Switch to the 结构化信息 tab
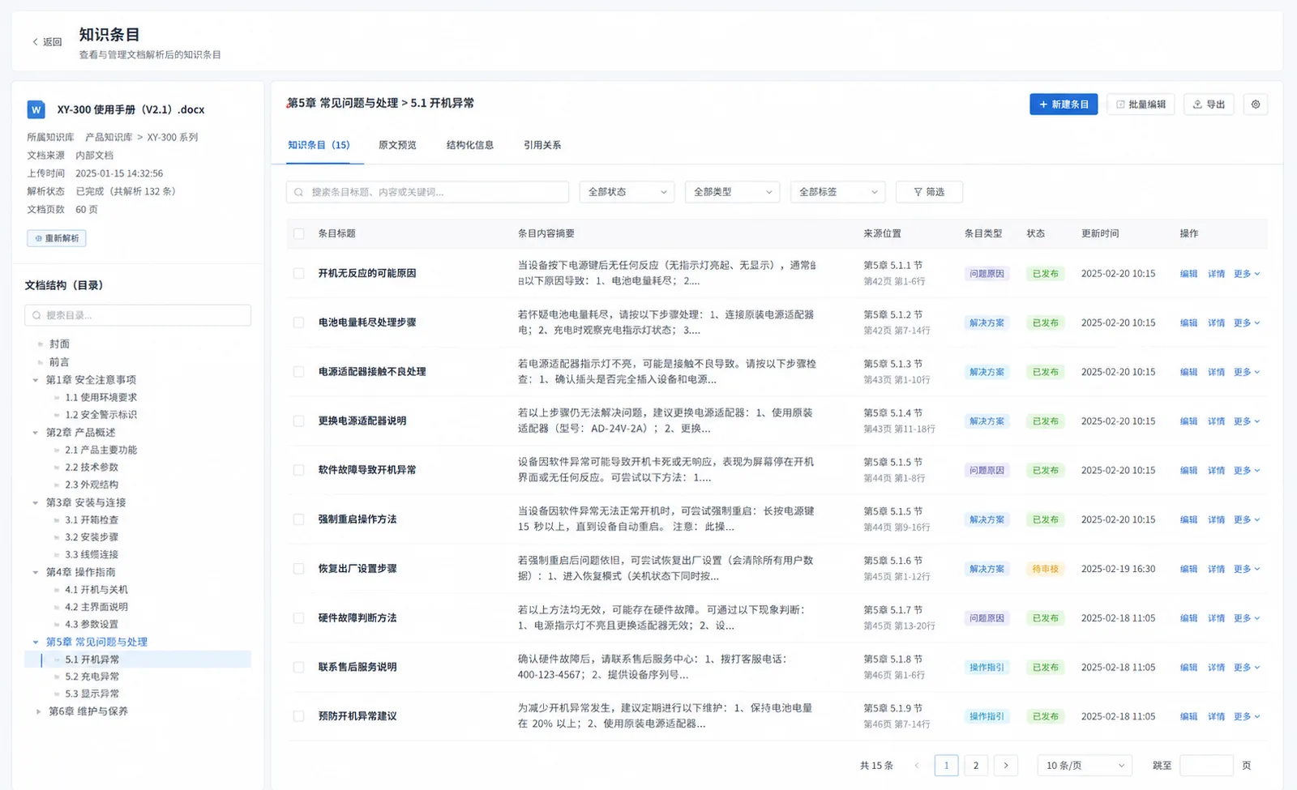The image size is (1297, 790). (470, 145)
